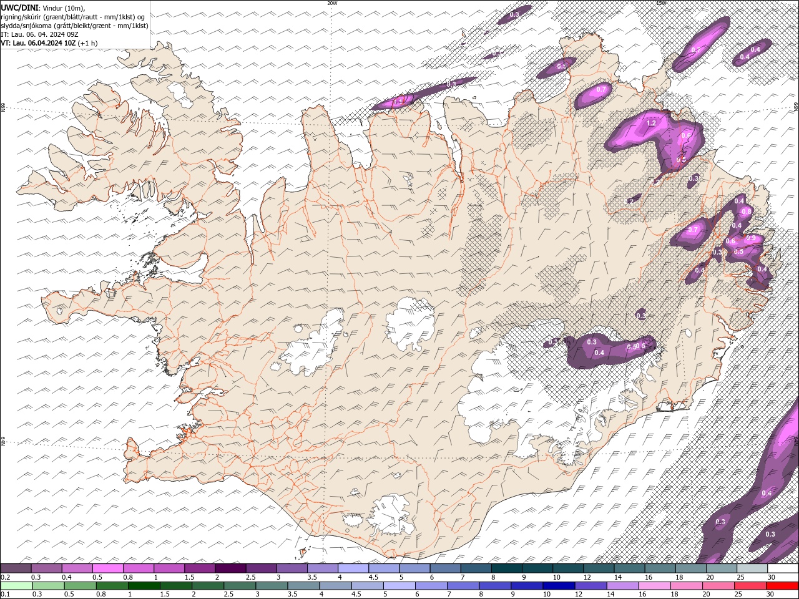This screenshot has height=599, width=799.
Task: Select darkest purple upper swatch between 2 and 2.5
Action: pyautogui.click(x=230, y=568)
